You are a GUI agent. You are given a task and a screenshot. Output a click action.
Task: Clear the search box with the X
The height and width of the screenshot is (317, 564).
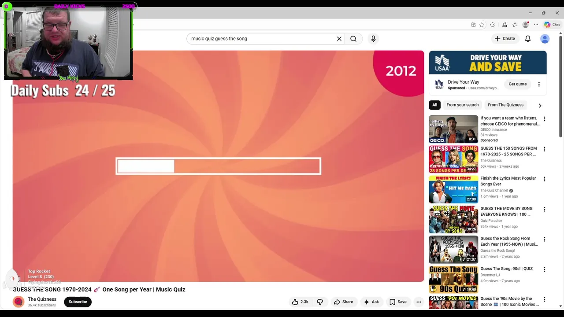pyautogui.click(x=339, y=39)
